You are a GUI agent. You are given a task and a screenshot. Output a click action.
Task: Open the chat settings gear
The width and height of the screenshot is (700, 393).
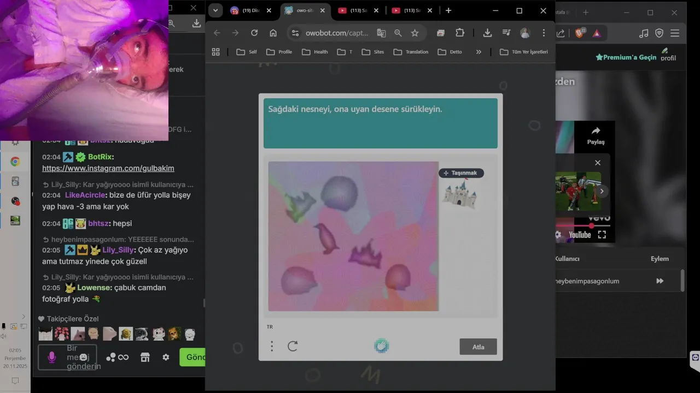[166, 357]
